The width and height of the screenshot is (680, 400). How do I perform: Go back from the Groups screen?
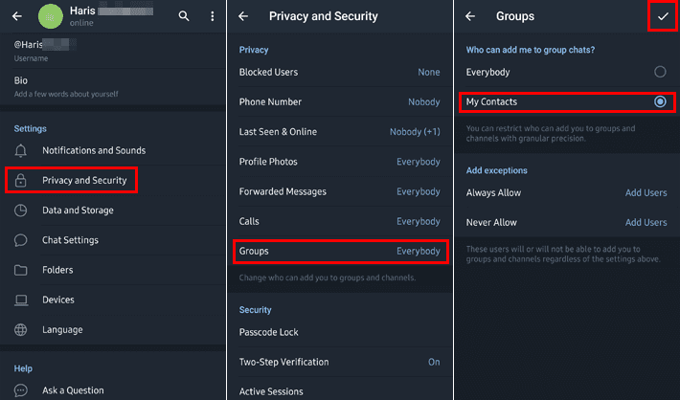click(x=470, y=16)
